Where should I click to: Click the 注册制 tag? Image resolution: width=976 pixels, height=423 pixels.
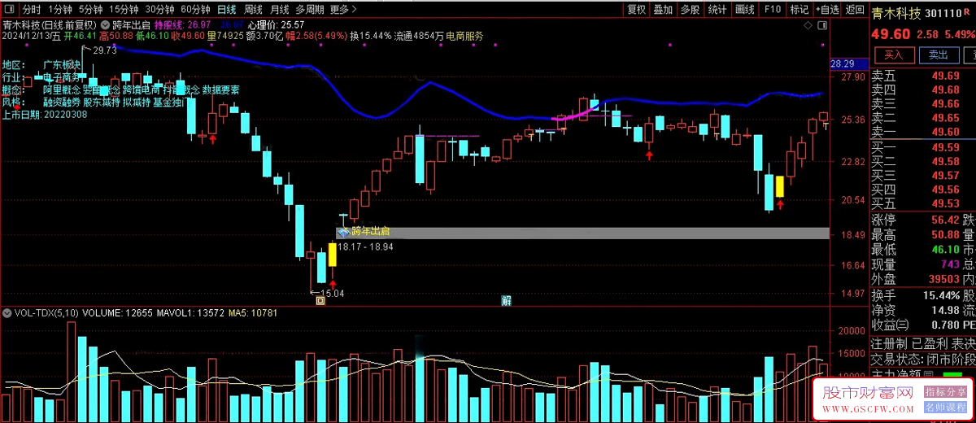(888, 342)
